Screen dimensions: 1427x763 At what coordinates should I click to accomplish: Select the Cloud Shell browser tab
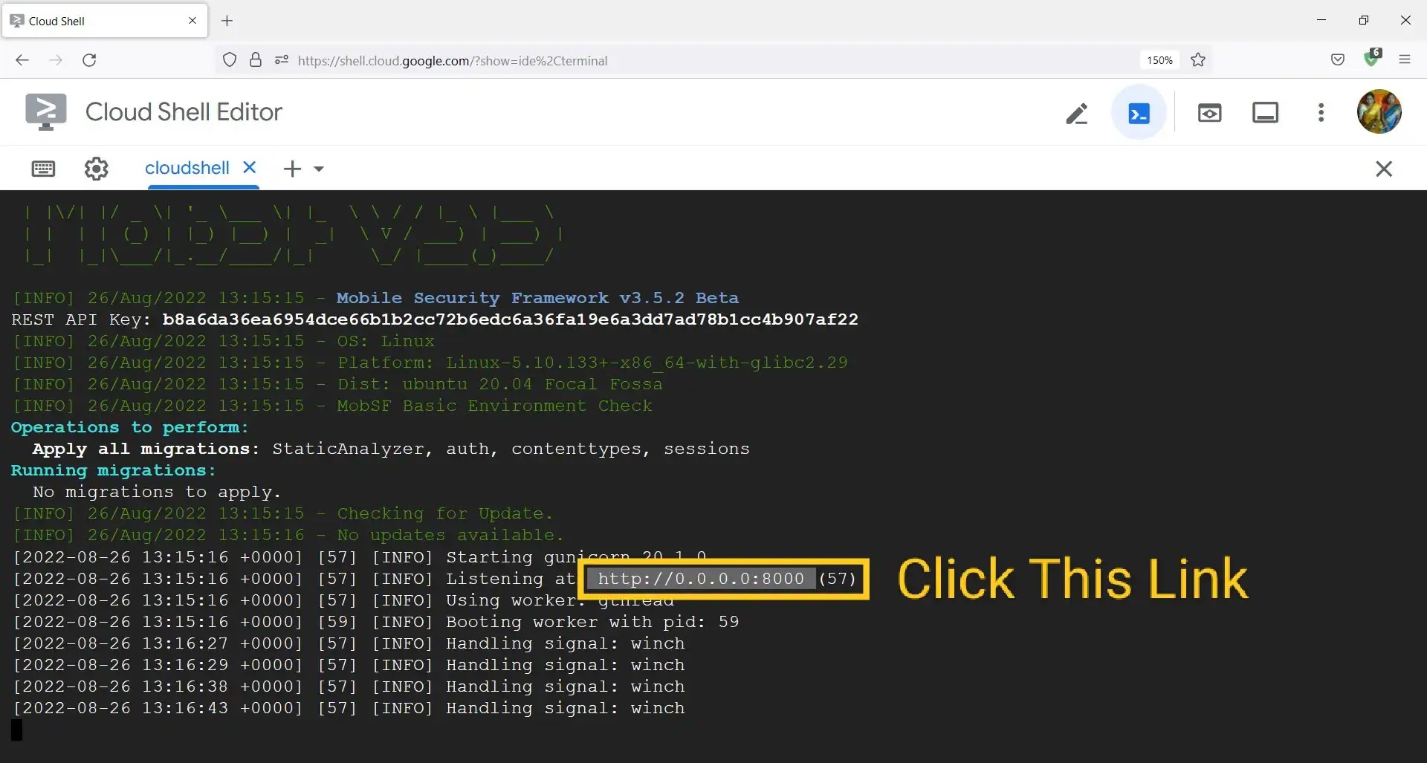pyautogui.click(x=105, y=21)
